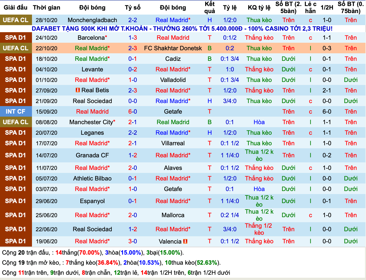Click the Kết quả column header

[x=210, y=8]
